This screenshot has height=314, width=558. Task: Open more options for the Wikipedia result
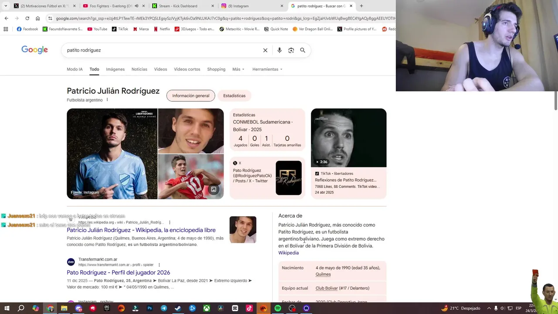click(170, 222)
